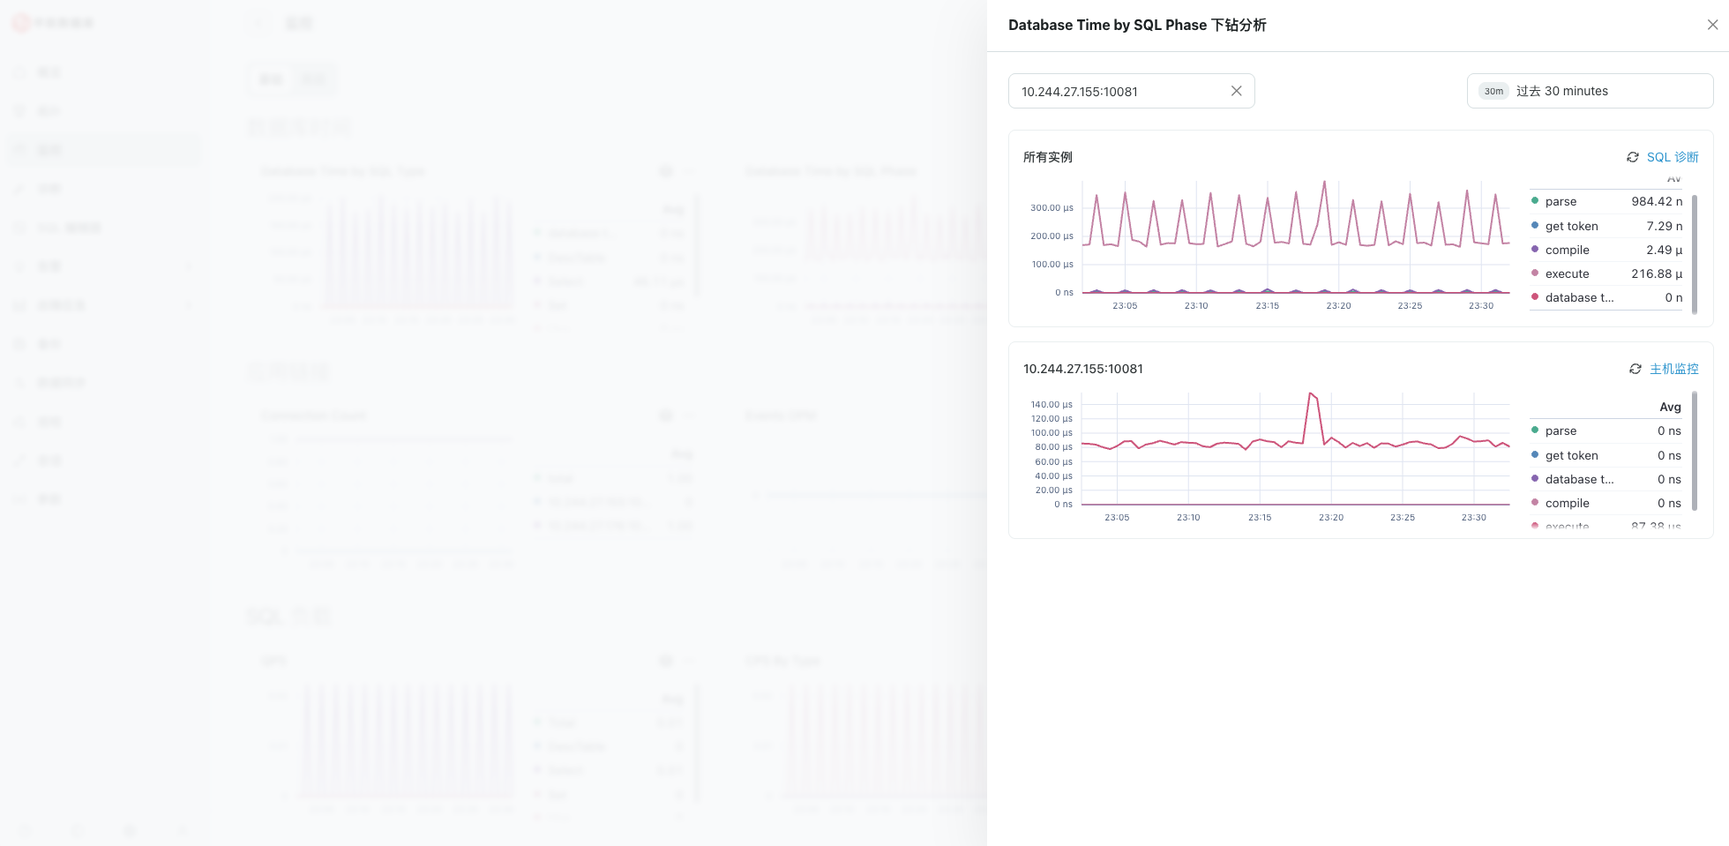
Task: Toggle get token series in 所有实例 legend
Action: 1571,226
